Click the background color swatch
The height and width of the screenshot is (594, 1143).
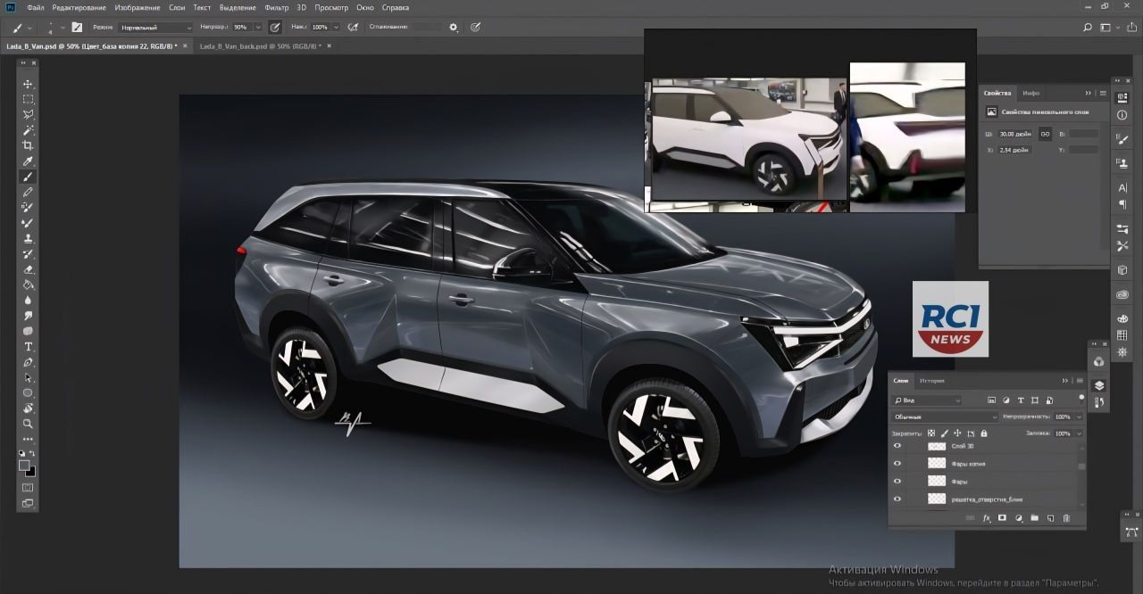29,471
